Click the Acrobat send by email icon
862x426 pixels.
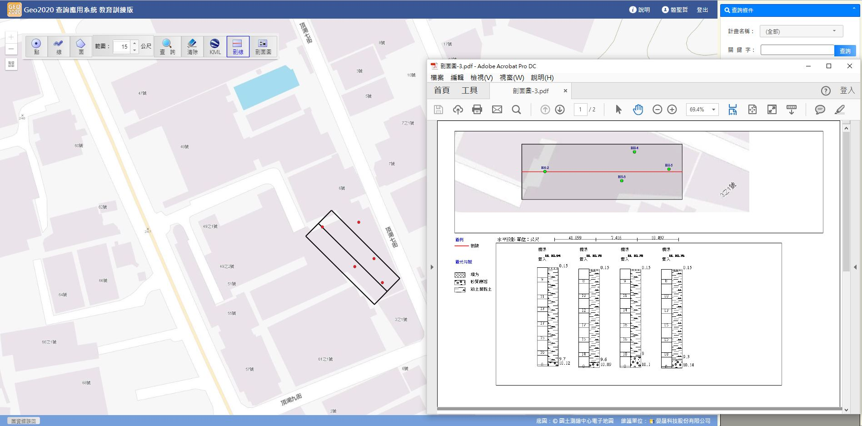[497, 110]
